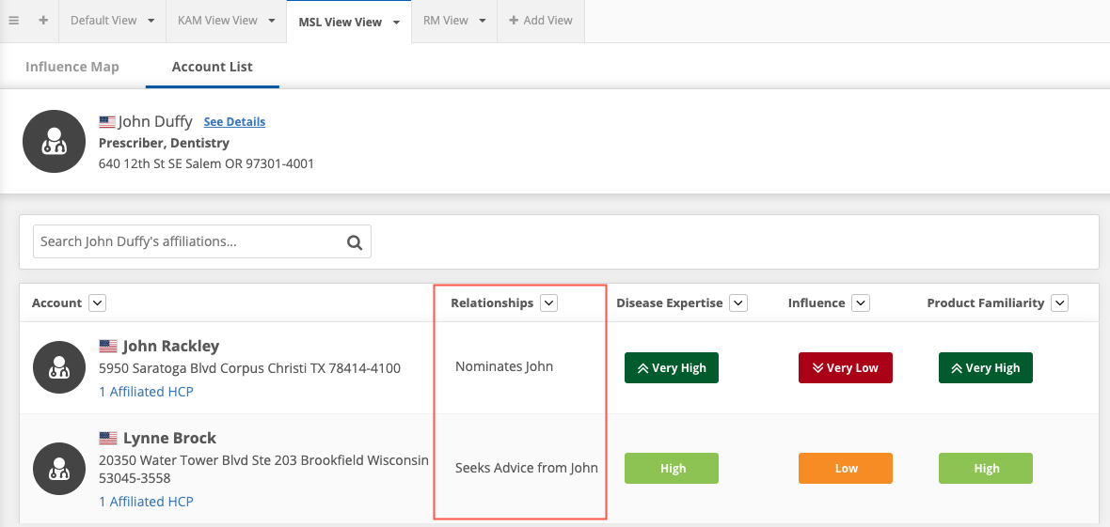The height and width of the screenshot is (527, 1110).
Task: Click the US flag next to John Rackley
Action: [108, 347]
